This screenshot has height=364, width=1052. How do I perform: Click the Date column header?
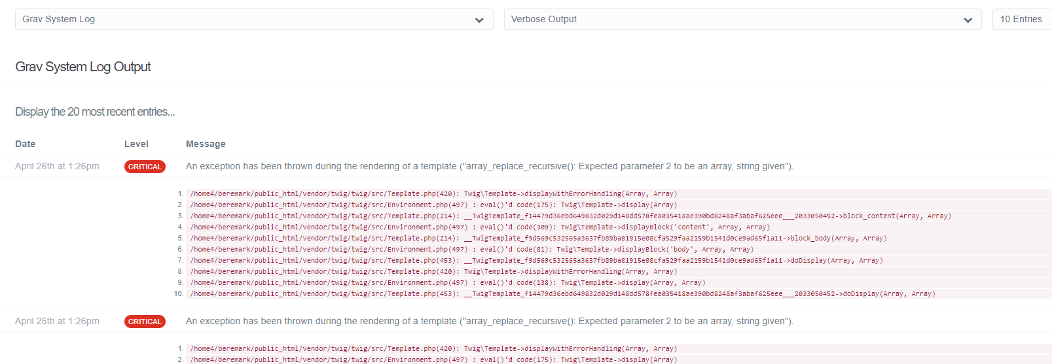pyautogui.click(x=26, y=144)
